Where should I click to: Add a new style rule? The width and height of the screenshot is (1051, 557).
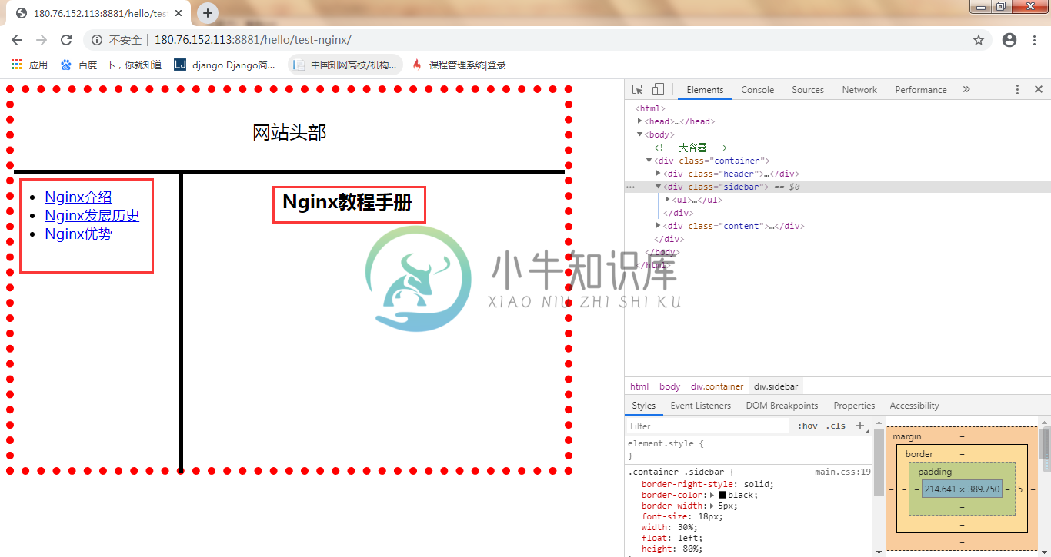(860, 426)
